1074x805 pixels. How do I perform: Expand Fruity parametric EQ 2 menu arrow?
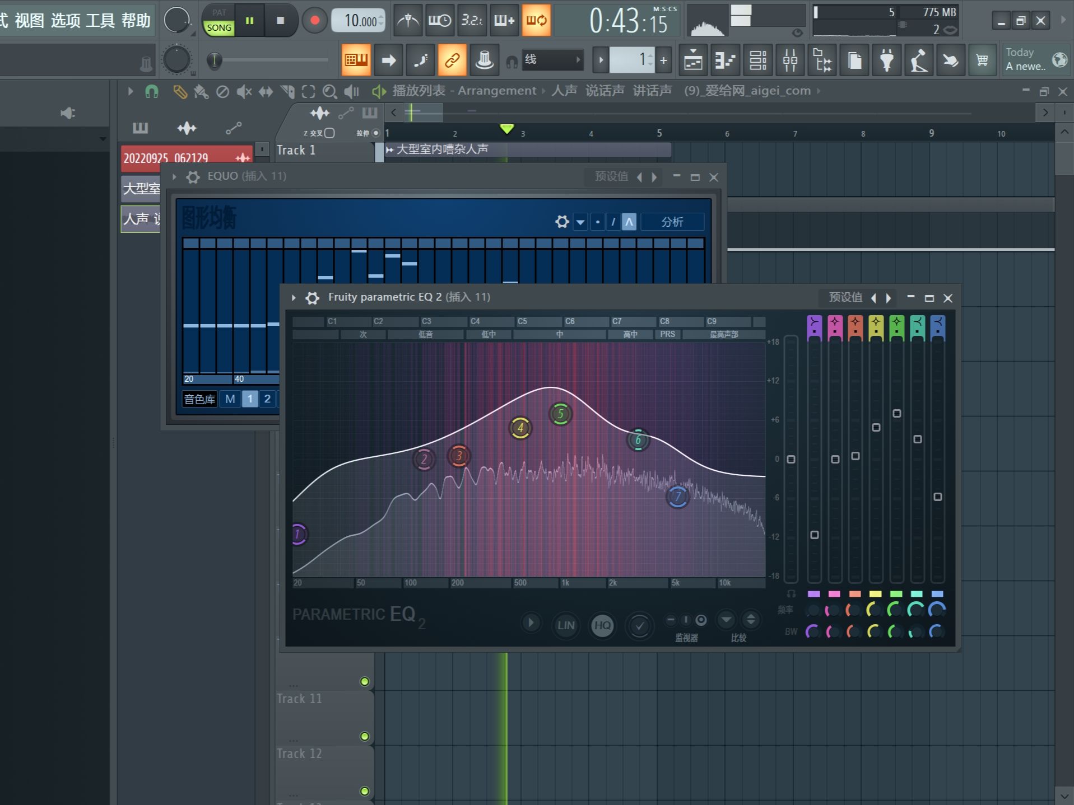pyautogui.click(x=294, y=298)
